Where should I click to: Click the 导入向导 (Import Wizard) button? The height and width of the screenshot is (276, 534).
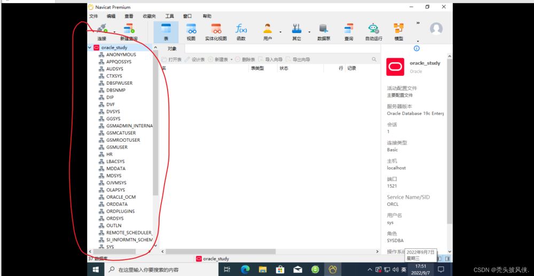(x=270, y=60)
